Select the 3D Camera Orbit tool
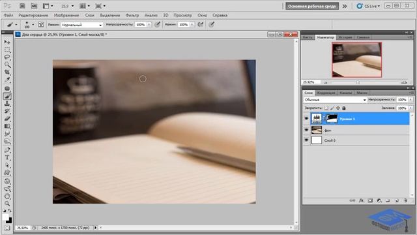 coord(7,189)
